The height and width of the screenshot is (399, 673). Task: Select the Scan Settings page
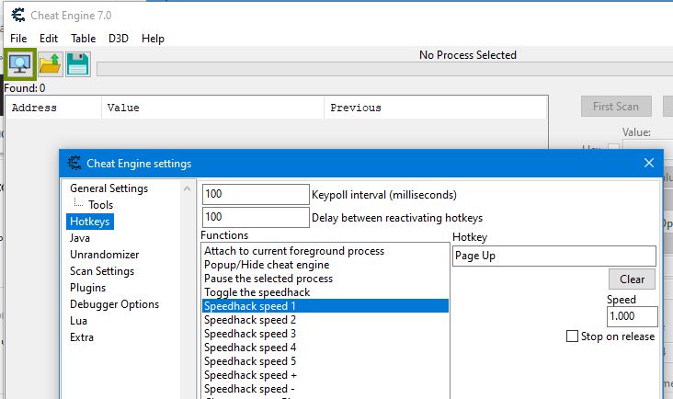pos(102,271)
